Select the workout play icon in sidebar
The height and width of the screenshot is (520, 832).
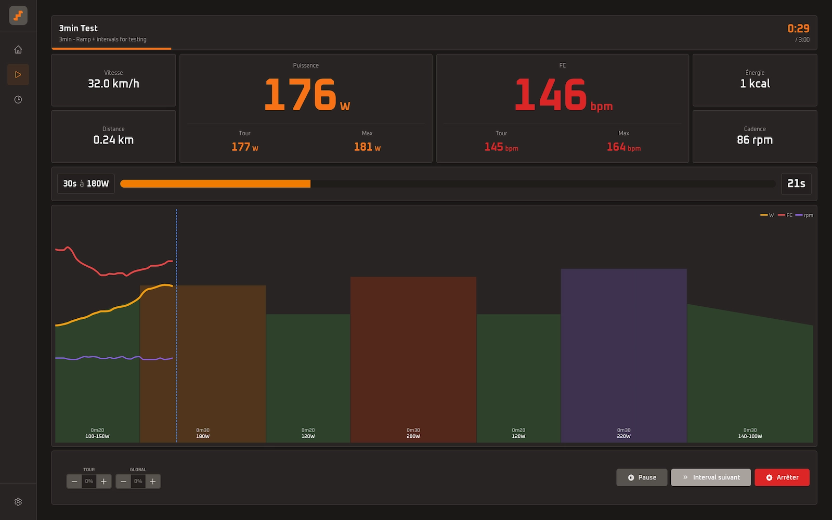click(18, 74)
